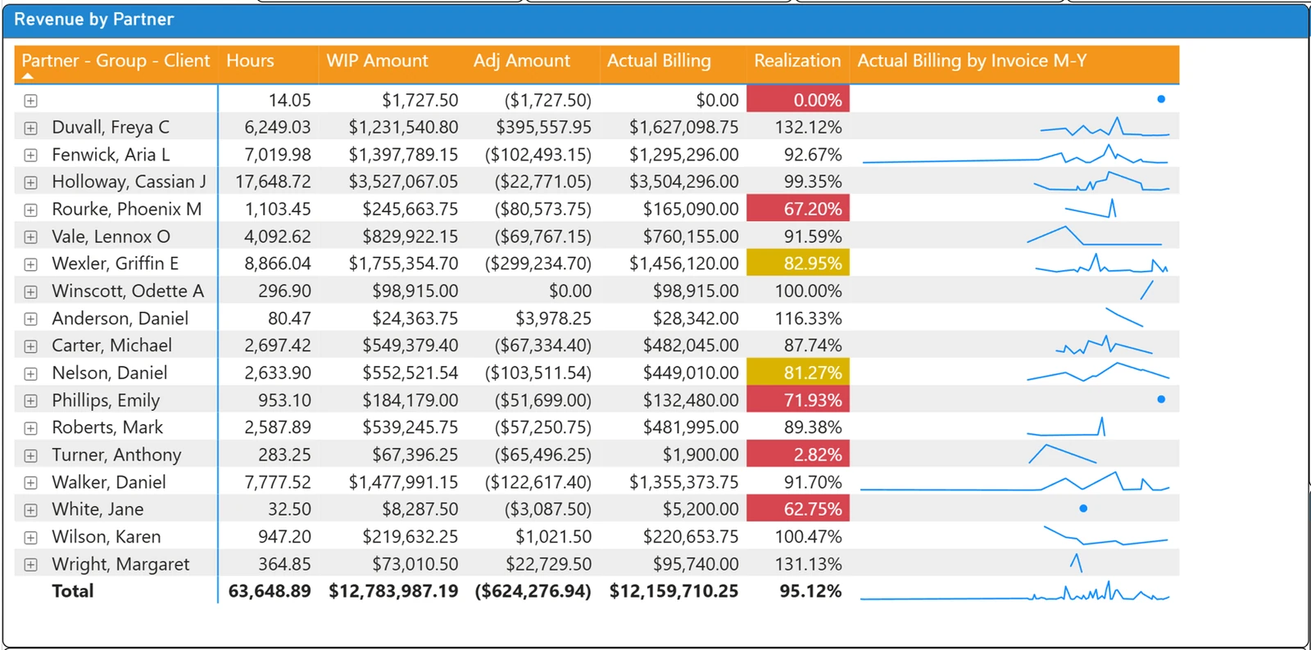The width and height of the screenshot is (1311, 650).
Task: Click the sparkline dot for White, Jane
Action: click(1083, 508)
